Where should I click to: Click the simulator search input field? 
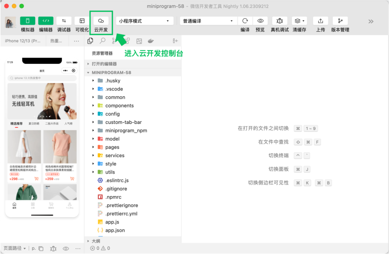coord(42,78)
